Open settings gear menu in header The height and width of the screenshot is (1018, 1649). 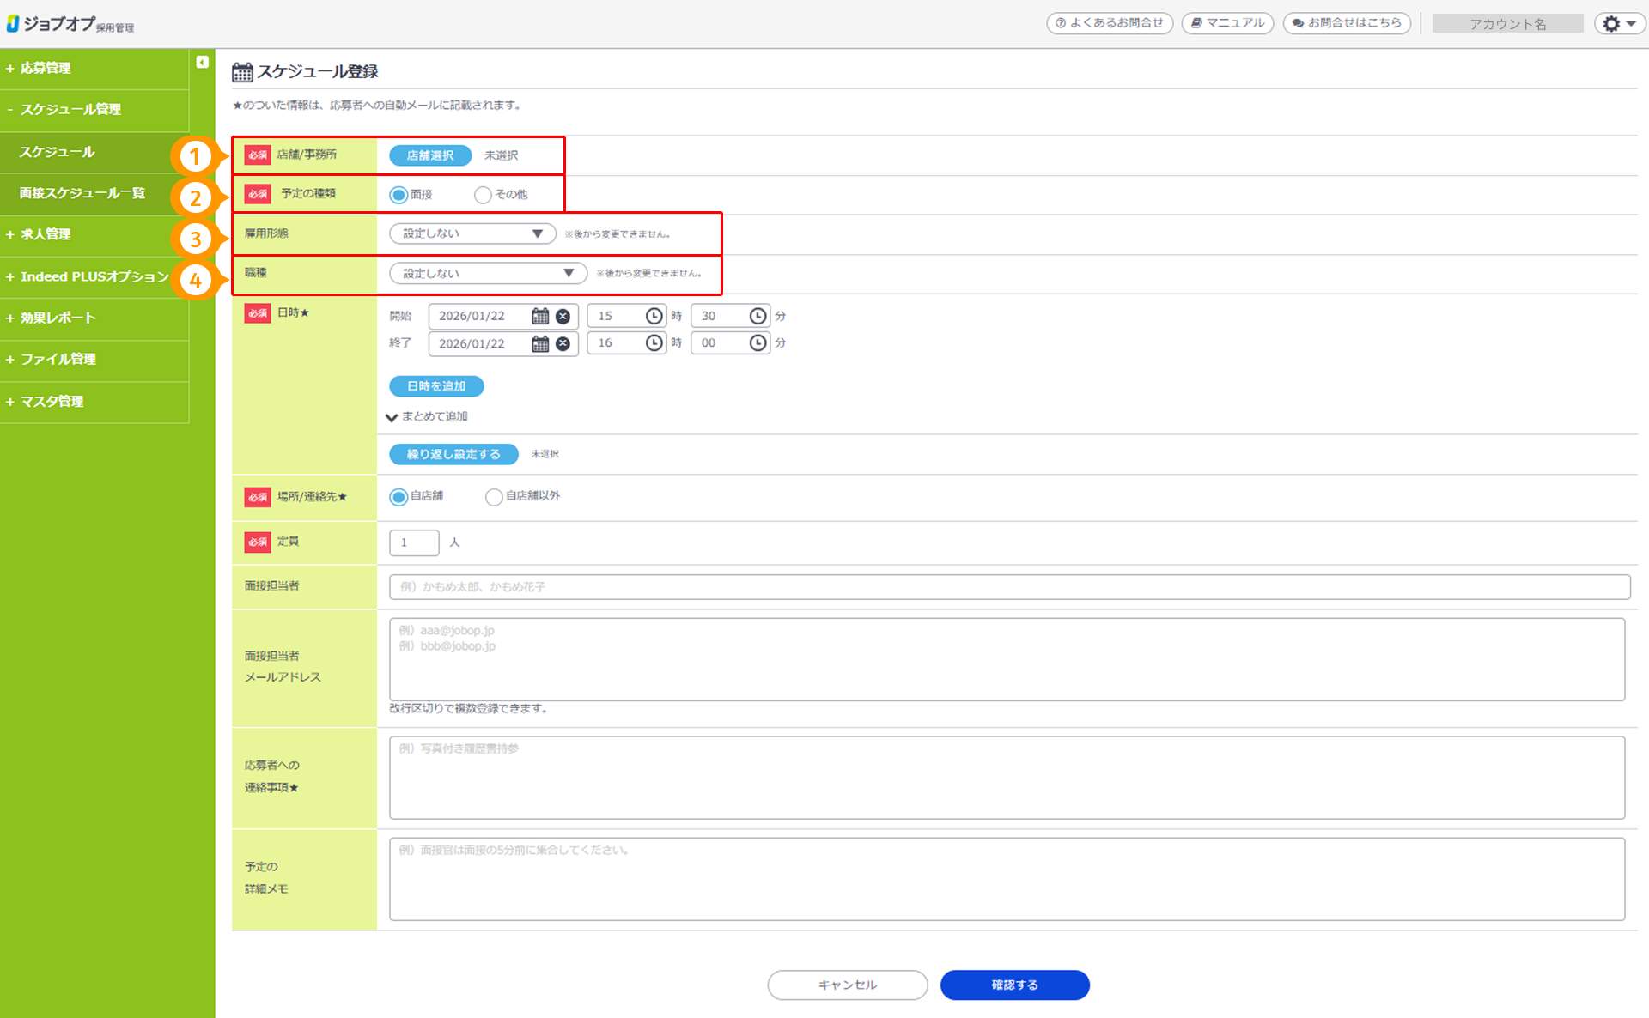[1618, 24]
